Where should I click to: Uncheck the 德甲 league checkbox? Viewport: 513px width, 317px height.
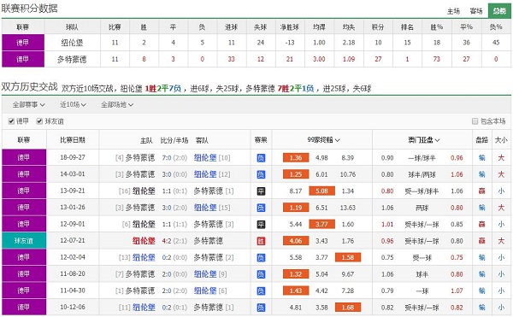coord(11,121)
